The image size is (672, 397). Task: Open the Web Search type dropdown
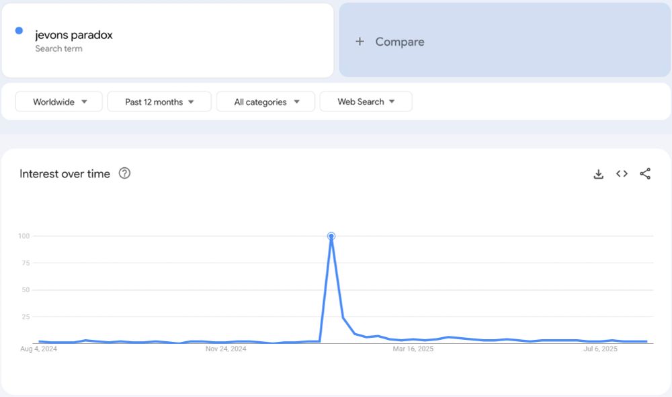[x=366, y=102]
